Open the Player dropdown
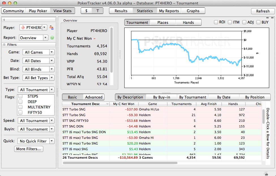 click(x=33, y=27)
